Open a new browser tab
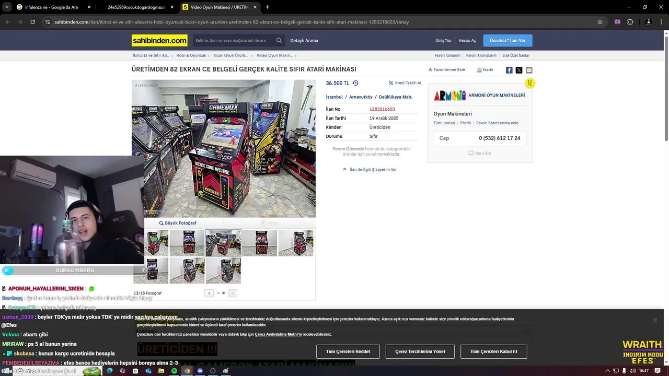 click(x=268, y=7)
